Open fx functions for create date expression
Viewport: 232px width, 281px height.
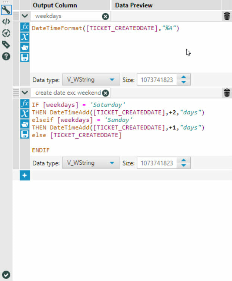click(25, 103)
